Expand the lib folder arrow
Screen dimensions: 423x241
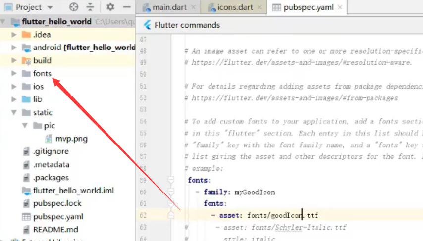14,99
